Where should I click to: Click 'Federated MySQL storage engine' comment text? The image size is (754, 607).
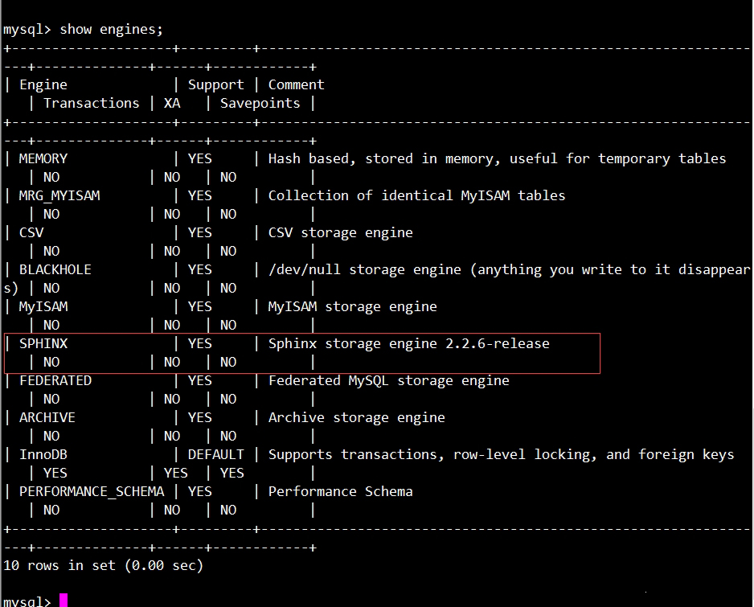388,381
